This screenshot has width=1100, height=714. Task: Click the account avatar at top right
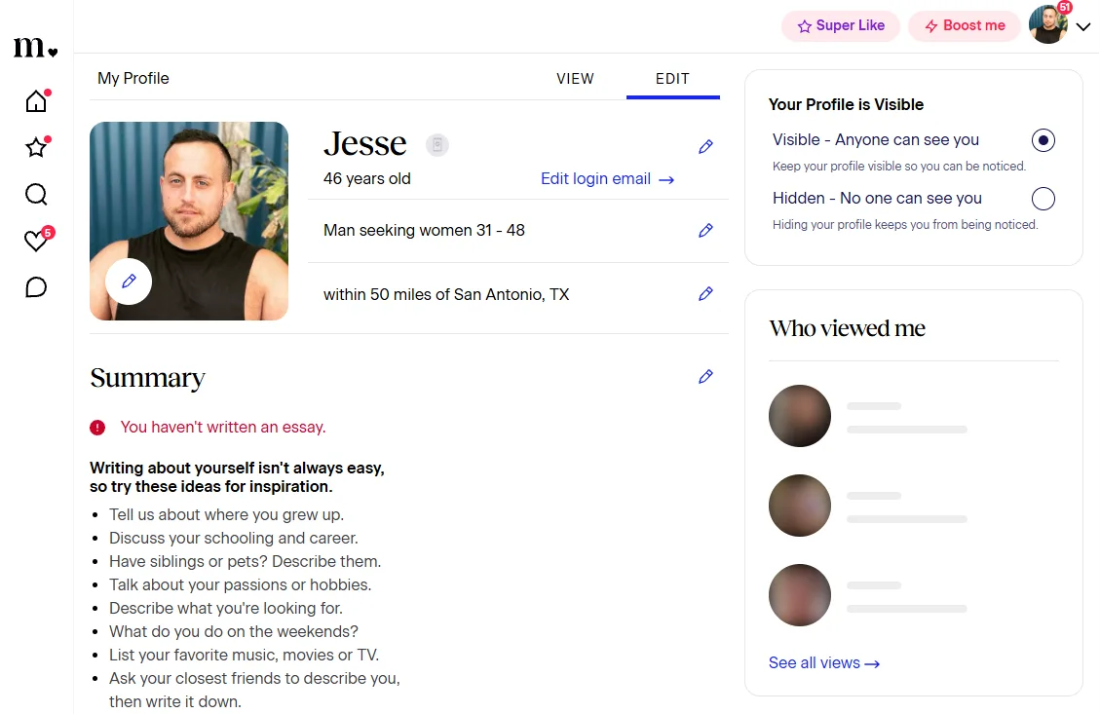[1048, 24]
